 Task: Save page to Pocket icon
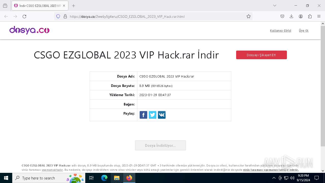click(282, 16)
